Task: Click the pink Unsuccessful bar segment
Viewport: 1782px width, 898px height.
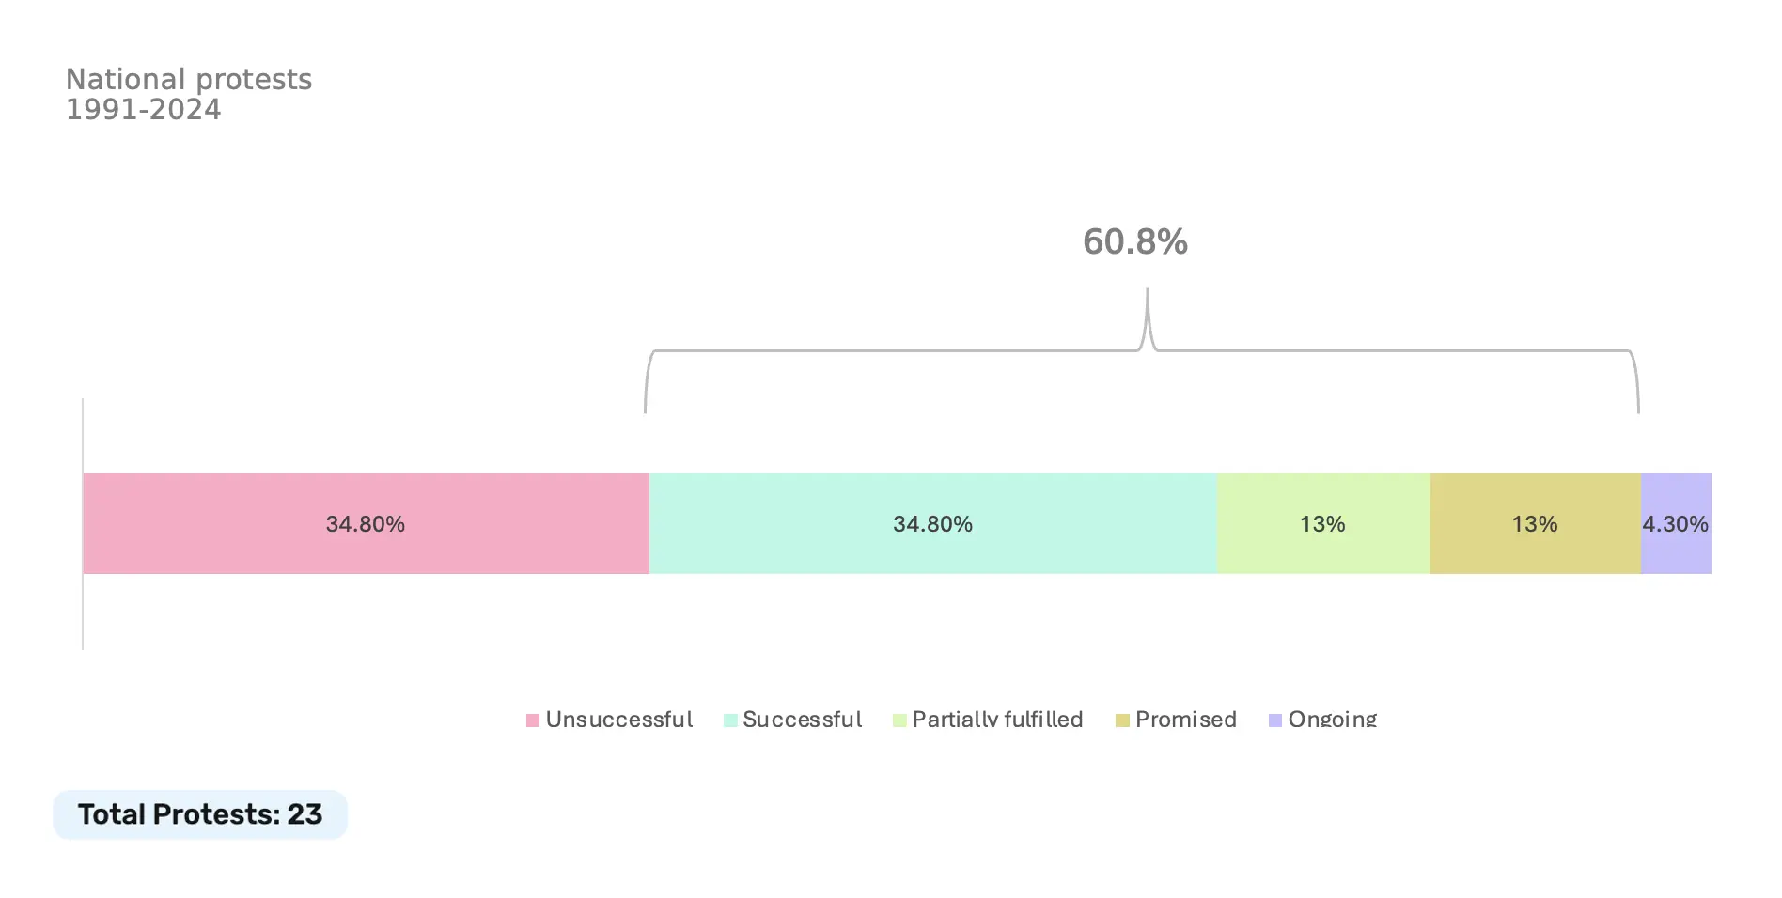Action: coord(366,523)
